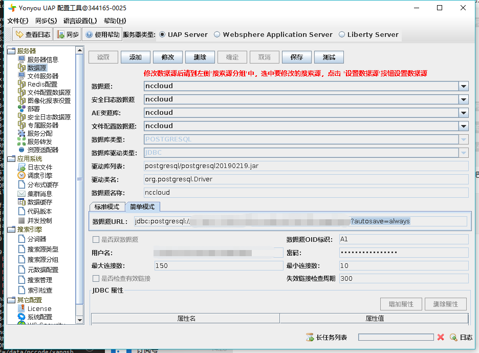The width and height of the screenshot is (479, 353).
Task: Click the 服务分配 icon
Action: coord(21,133)
